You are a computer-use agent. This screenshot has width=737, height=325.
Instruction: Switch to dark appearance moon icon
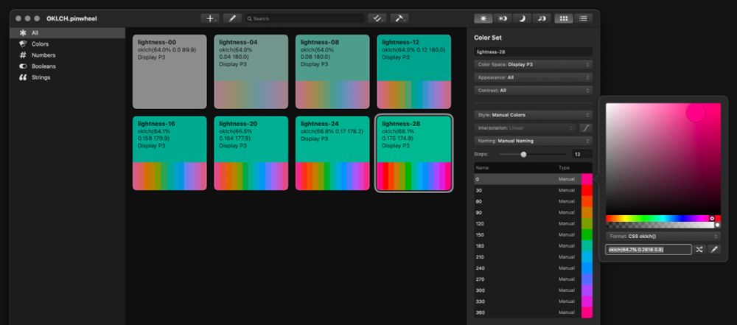pos(523,18)
